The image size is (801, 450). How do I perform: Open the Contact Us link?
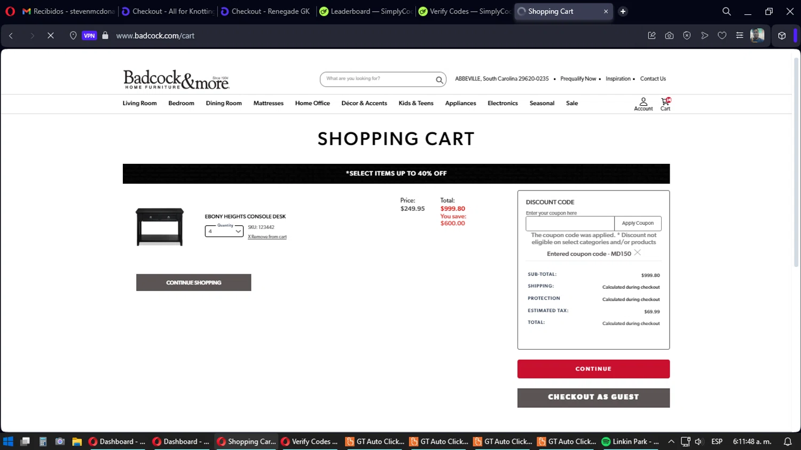[653, 79]
